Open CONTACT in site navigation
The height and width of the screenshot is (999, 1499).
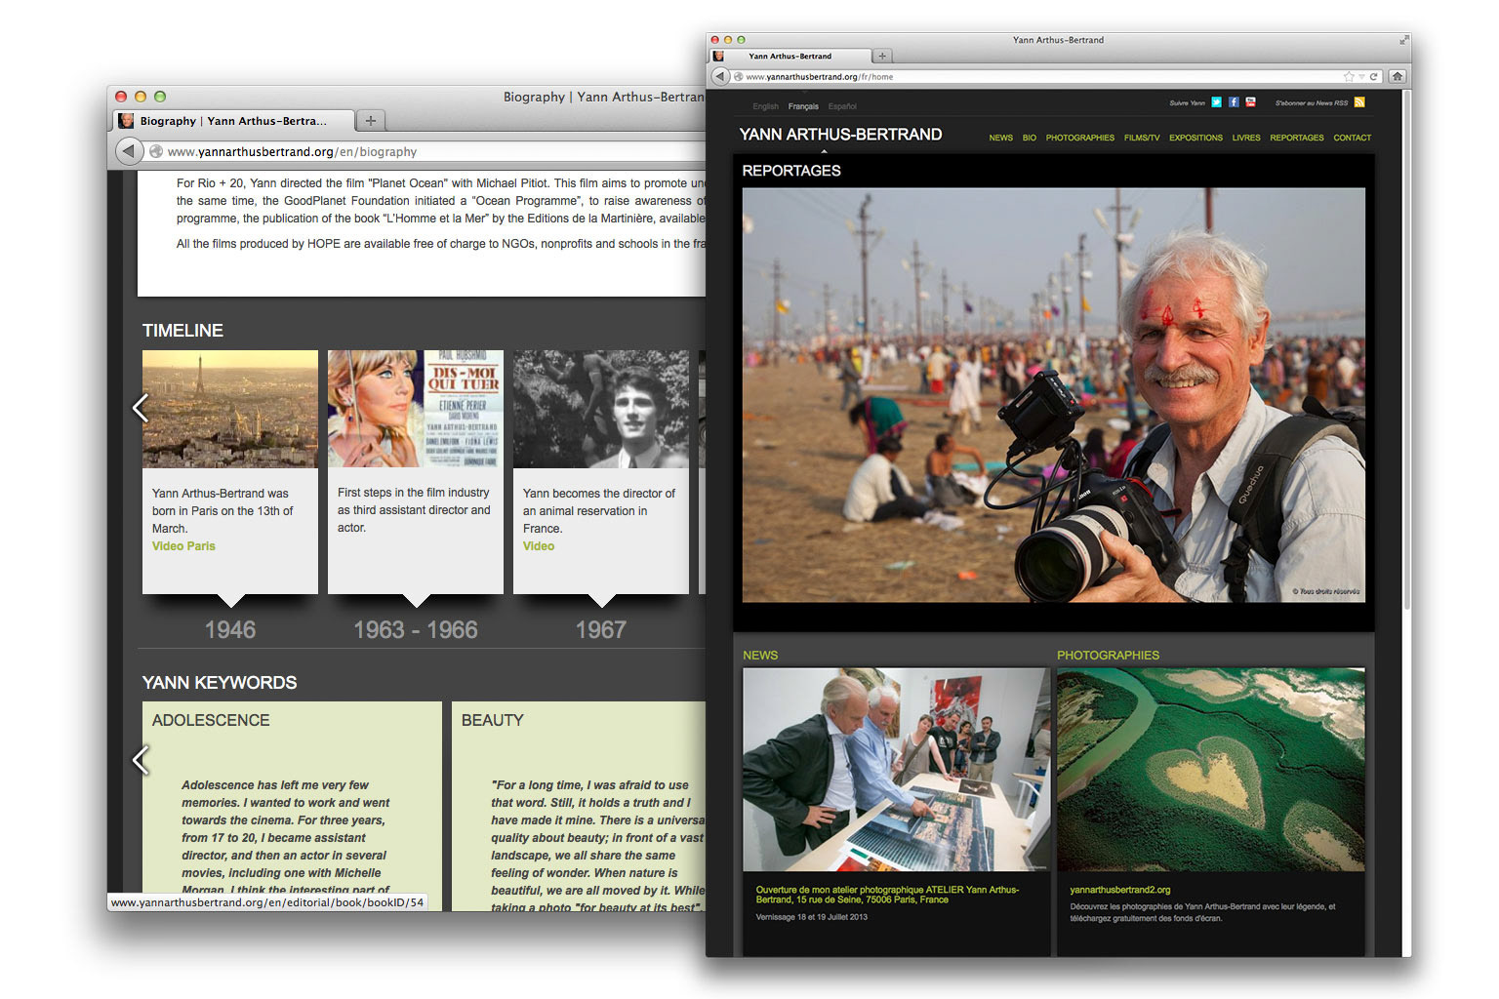coord(1353,138)
